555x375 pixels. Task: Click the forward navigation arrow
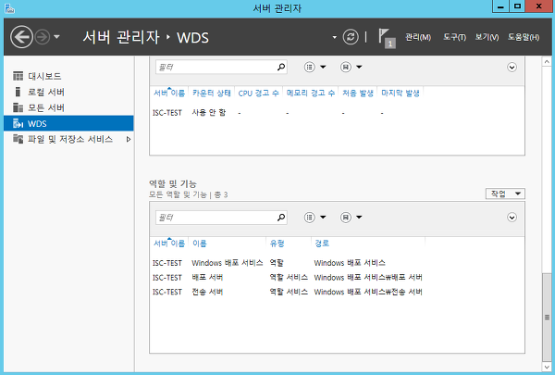click(43, 37)
